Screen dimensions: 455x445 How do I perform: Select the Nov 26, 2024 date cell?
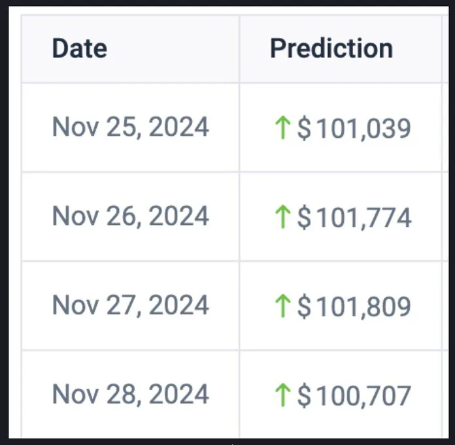tap(130, 216)
